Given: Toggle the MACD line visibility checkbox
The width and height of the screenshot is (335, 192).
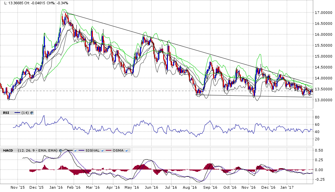Looking at the screenshot, I should [75, 151].
